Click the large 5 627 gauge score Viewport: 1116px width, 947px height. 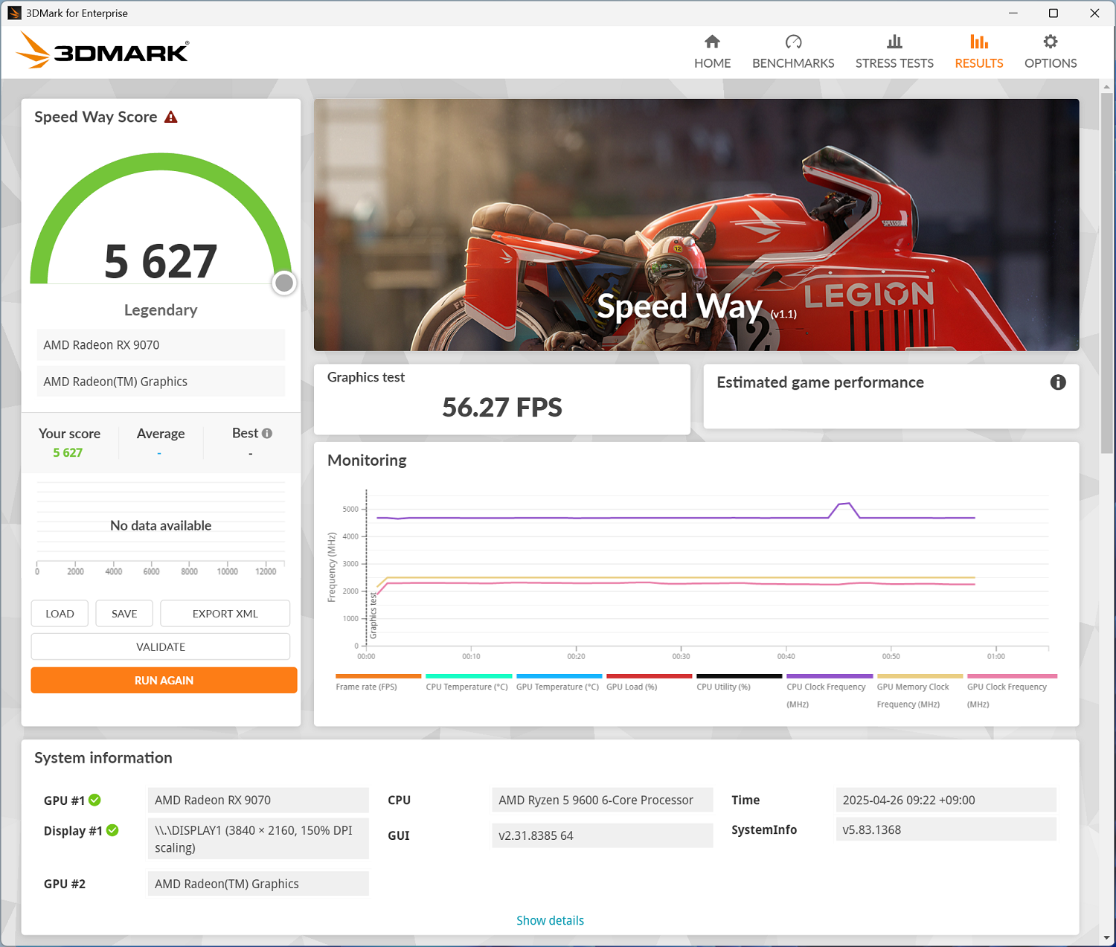[x=161, y=262]
